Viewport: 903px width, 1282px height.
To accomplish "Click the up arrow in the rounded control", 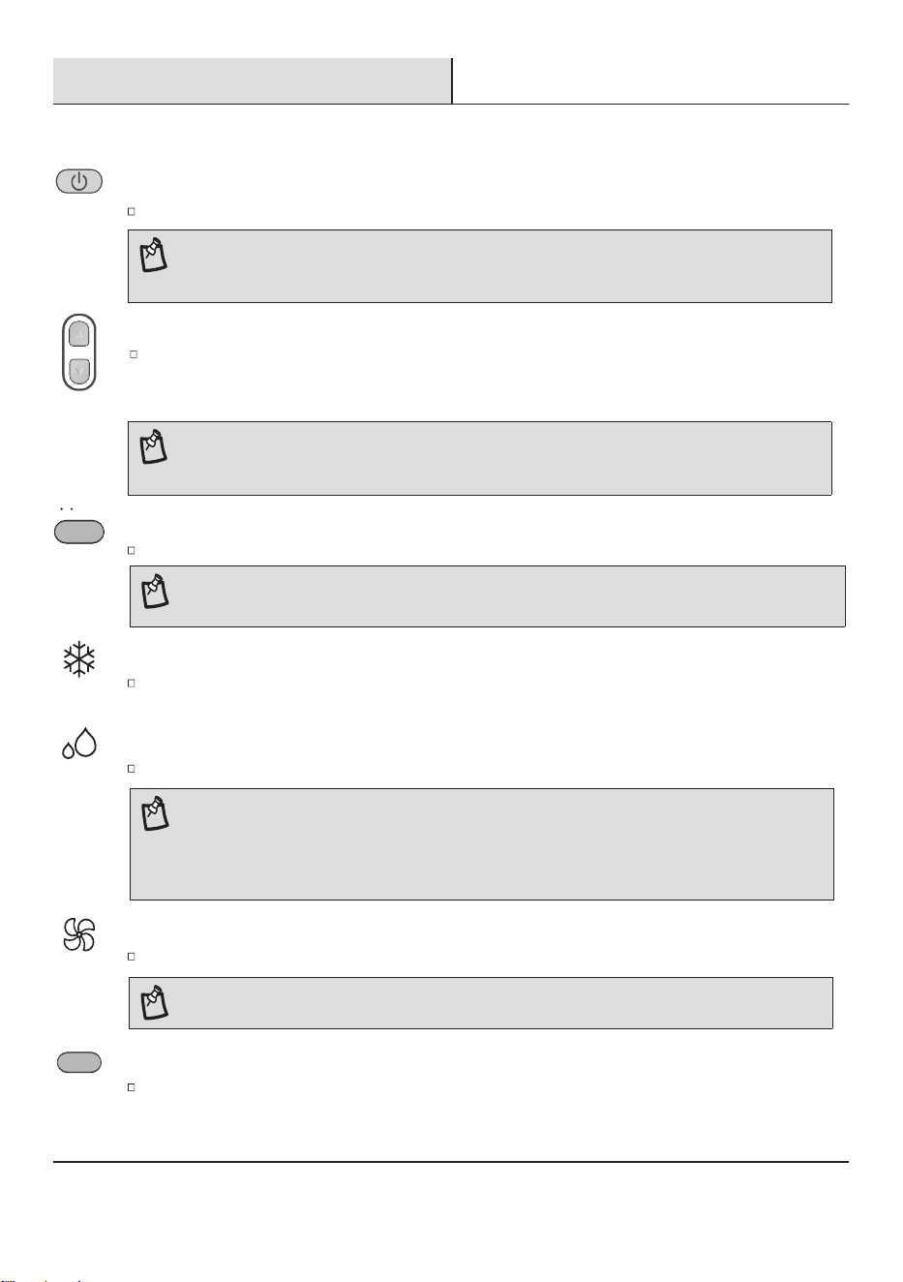I will (x=79, y=335).
